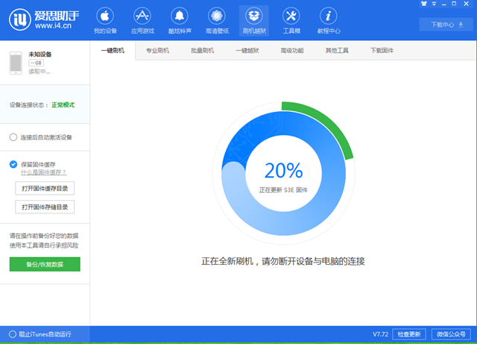Screen dimensions: 477x344
Task: Open the 下载固件 tab
Action: [382, 51]
